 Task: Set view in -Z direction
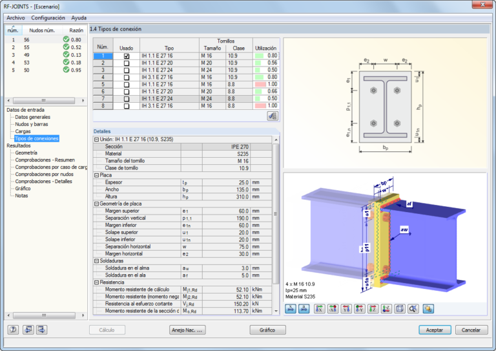point(386,308)
